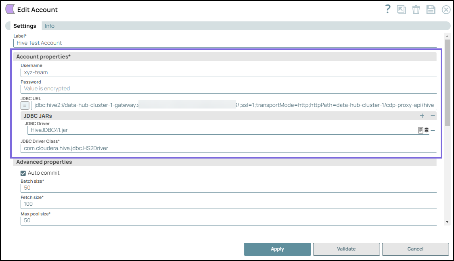Open the help question mark icon
Viewport: 454px width, 261px height.
(x=388, y=10)
